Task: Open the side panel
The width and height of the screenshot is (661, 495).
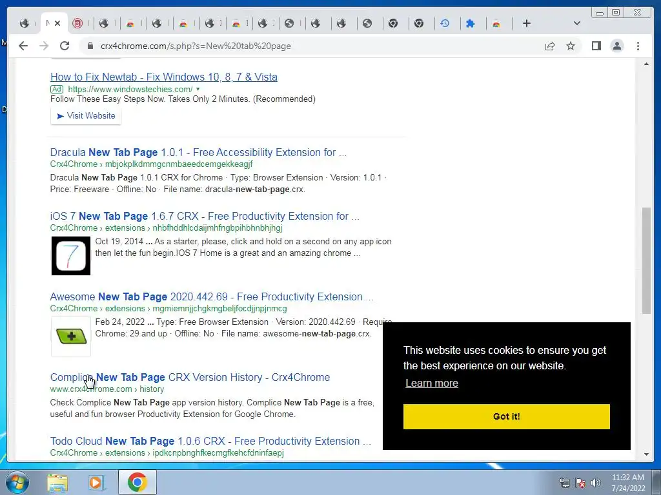Action: point(596,46)
